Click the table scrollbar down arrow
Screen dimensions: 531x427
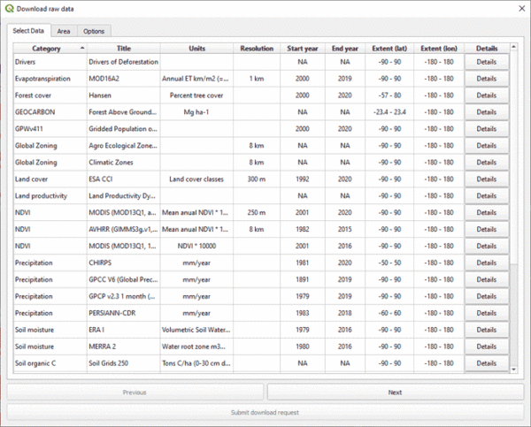[x=513, y=370]
